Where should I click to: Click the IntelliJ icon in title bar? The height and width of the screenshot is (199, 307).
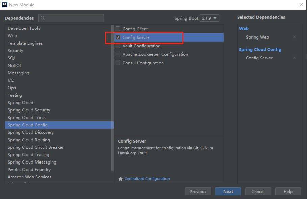(x=5, y=5)
